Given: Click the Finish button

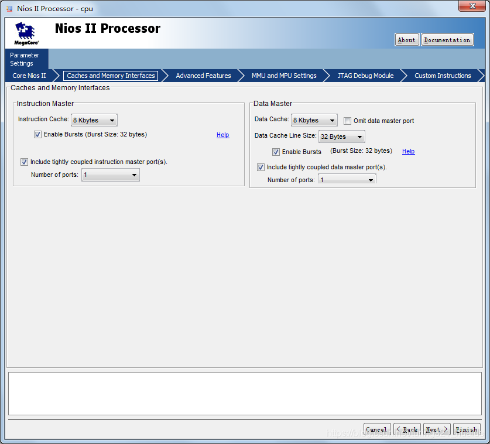Looking at the screenshot, I should [466, 429].
